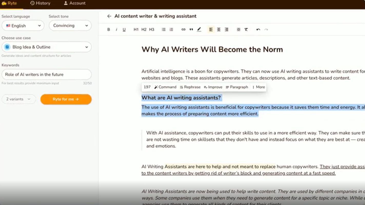Screen dimensions: 365x205
Task: Insert a hyperlink
Action: (x=183, y=29)
